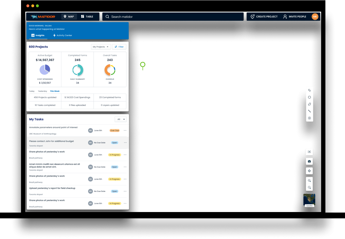Click the zoom out magnifier icon
Viewport: 345px width, 239px height.
pos(309,188)
